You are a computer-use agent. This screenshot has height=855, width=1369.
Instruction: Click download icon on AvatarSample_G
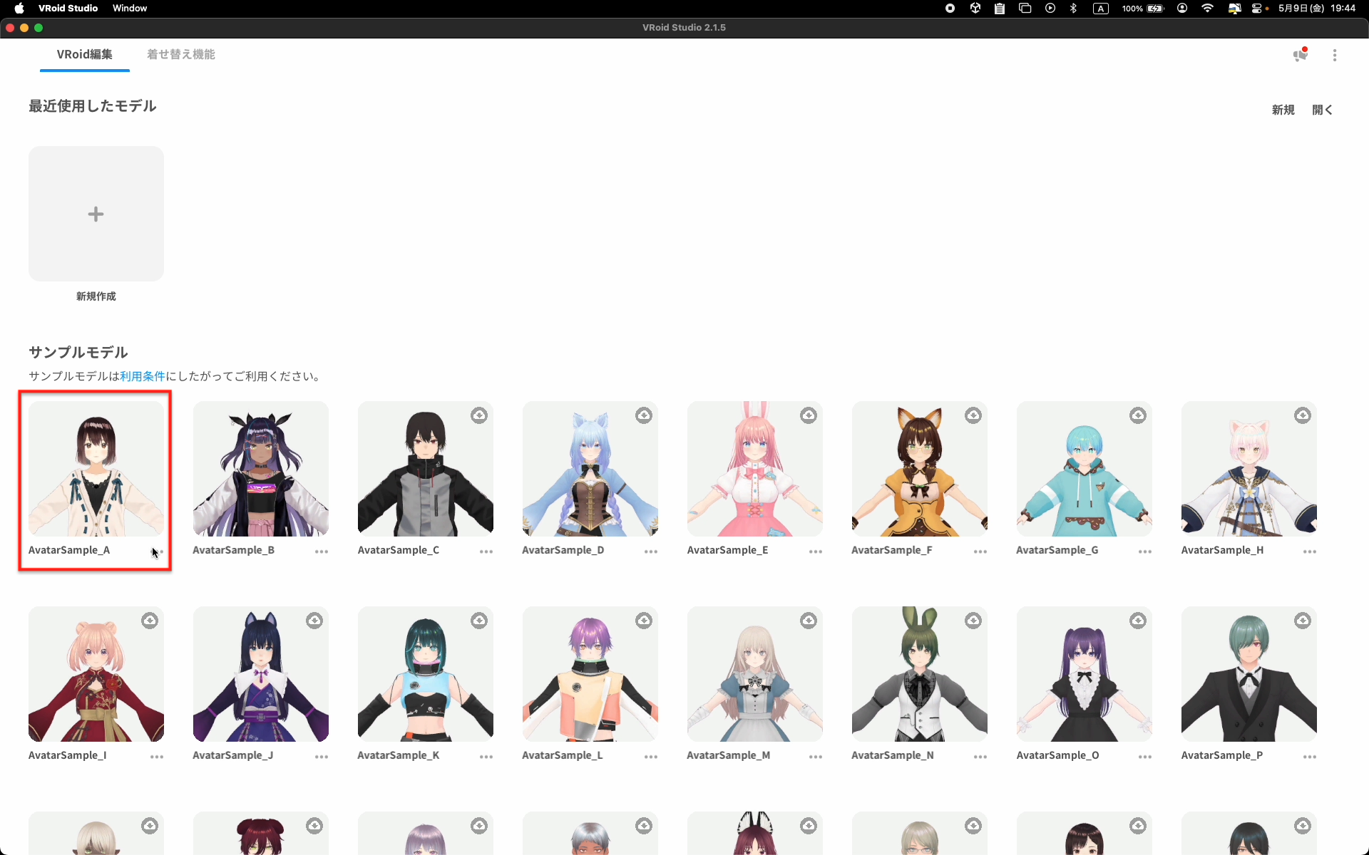pyautogui.click(x=1138, y=415)
